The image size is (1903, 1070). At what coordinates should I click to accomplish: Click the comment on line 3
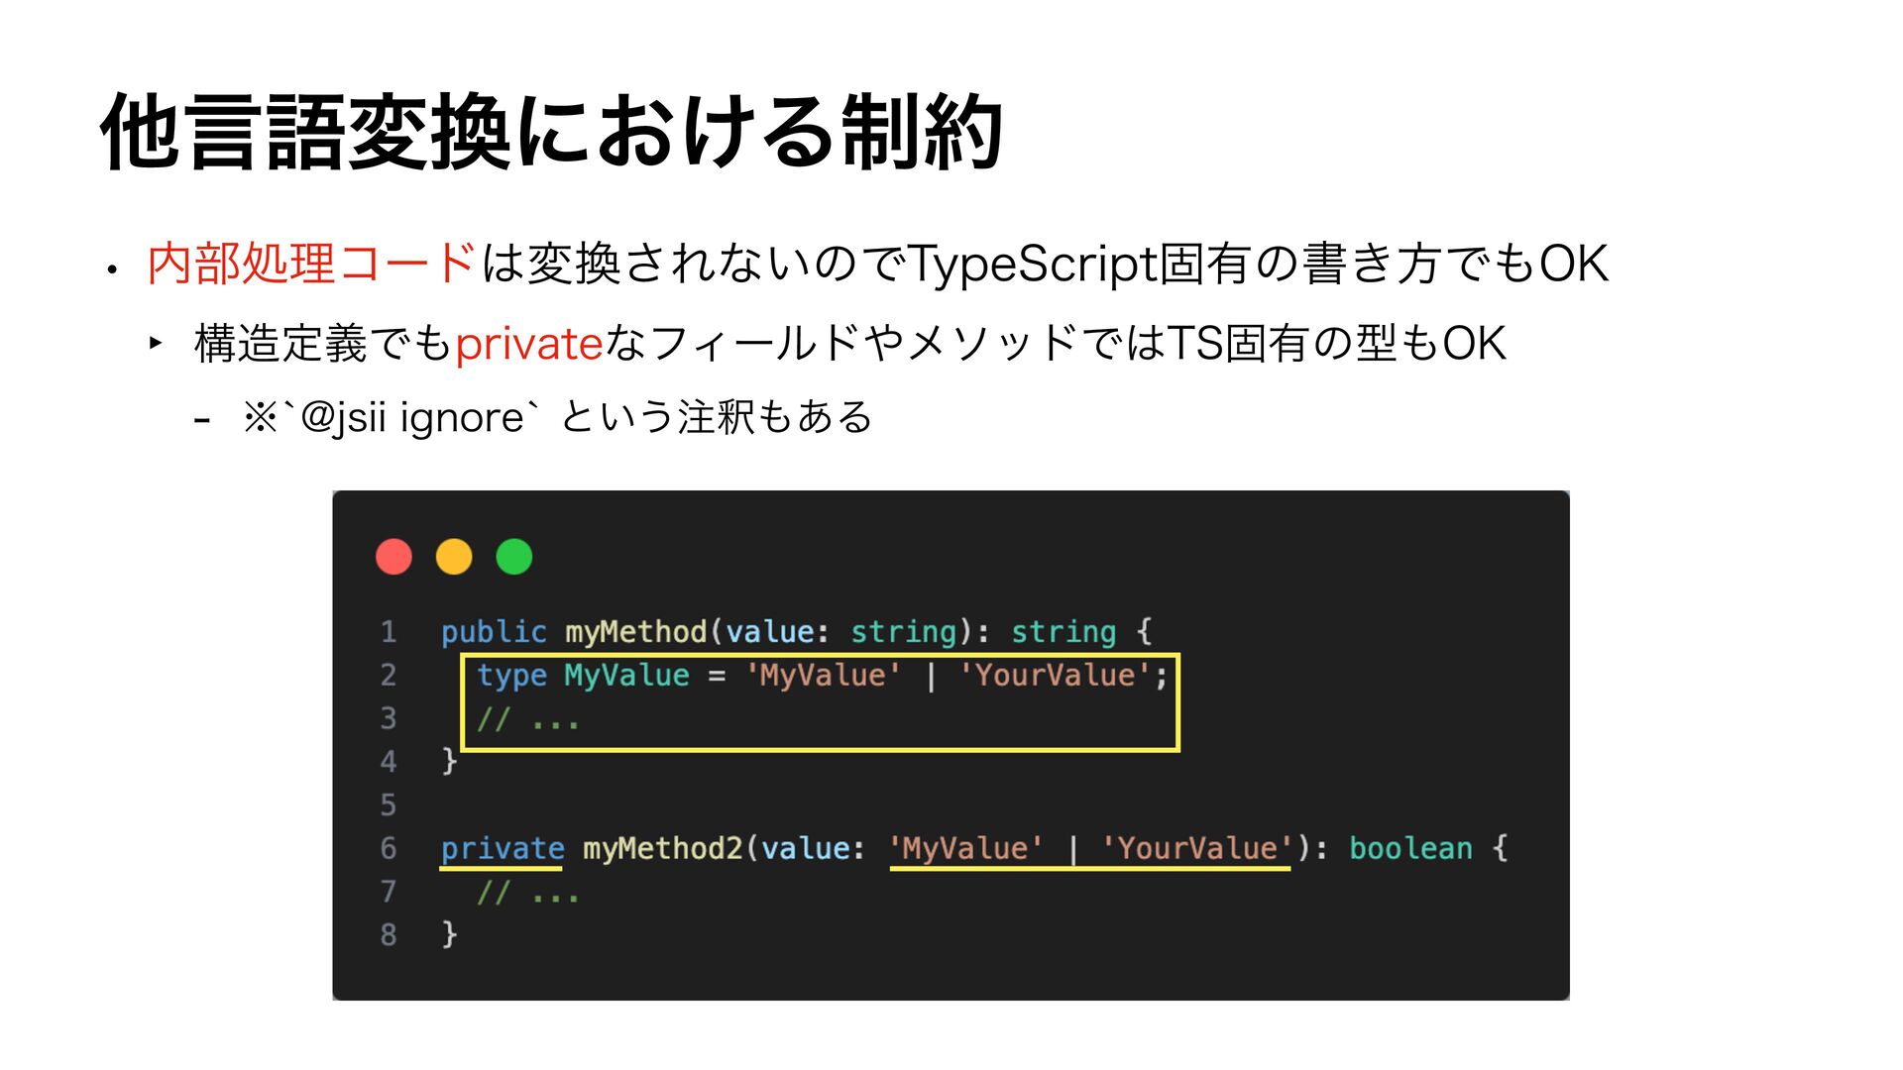tap(527, 719)
